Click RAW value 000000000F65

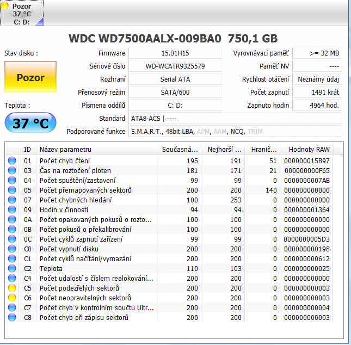click(307, 171)
